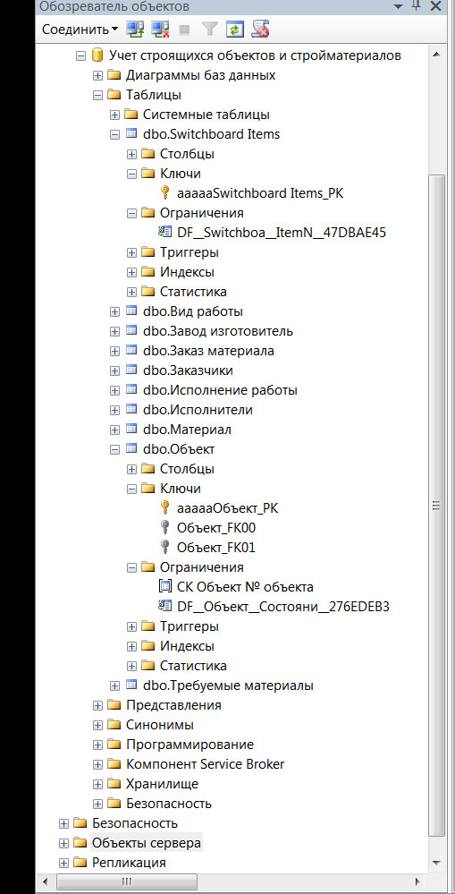Open the Соединить dropdown button
The width and height of the screenshot is (455, 894).
click(80, 29)
